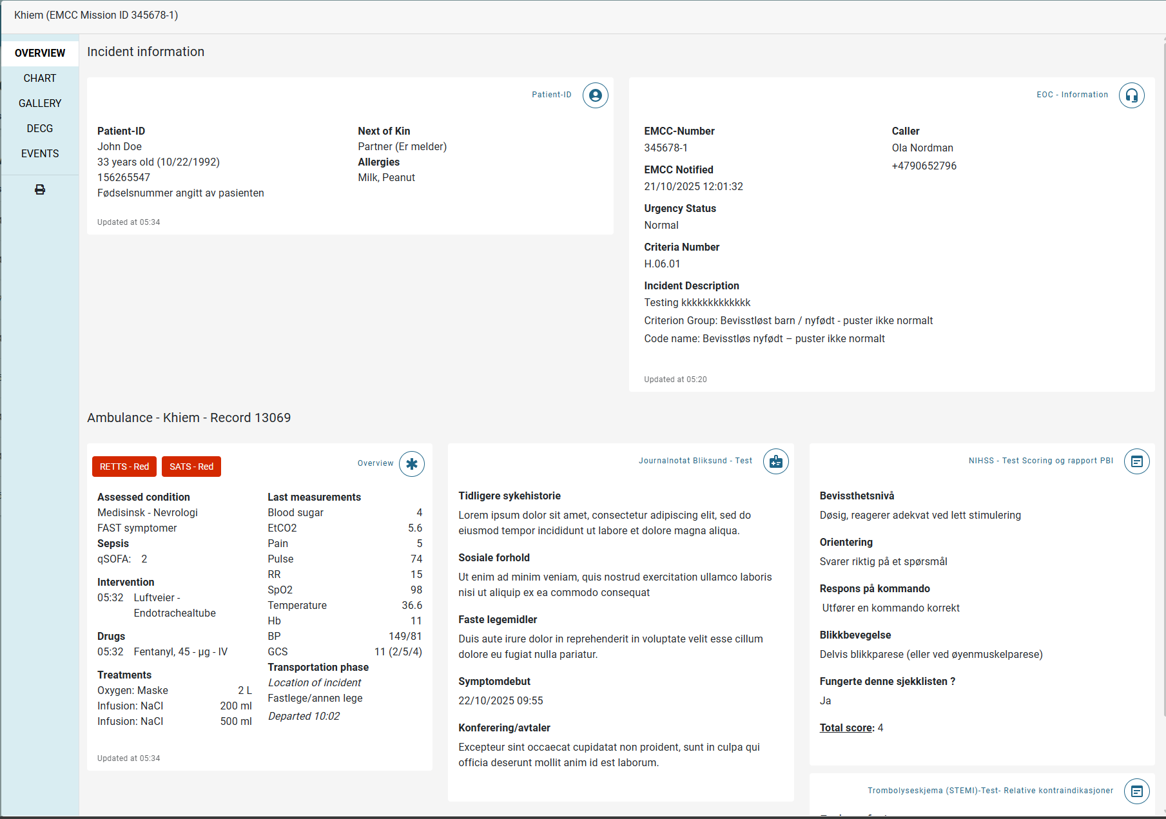The height and width of the screenshot is (819, 1166).
Task: Open the NIHSS form icon
Action: coord(1137,461)
